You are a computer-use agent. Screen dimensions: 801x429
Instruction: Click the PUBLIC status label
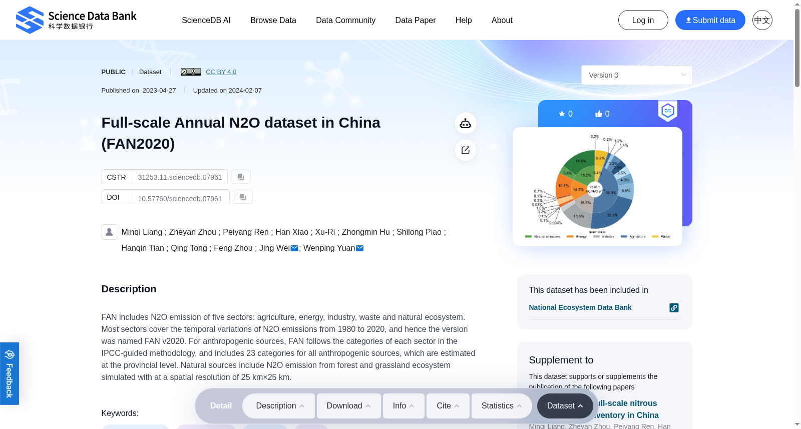pos(114,72)
